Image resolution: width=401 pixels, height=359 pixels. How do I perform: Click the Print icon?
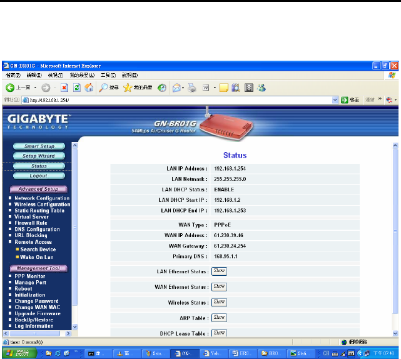click(x=192, y=88)
